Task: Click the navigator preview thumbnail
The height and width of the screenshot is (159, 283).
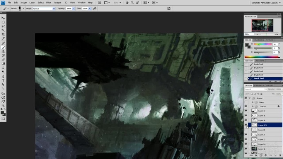Action: [263, 25]
